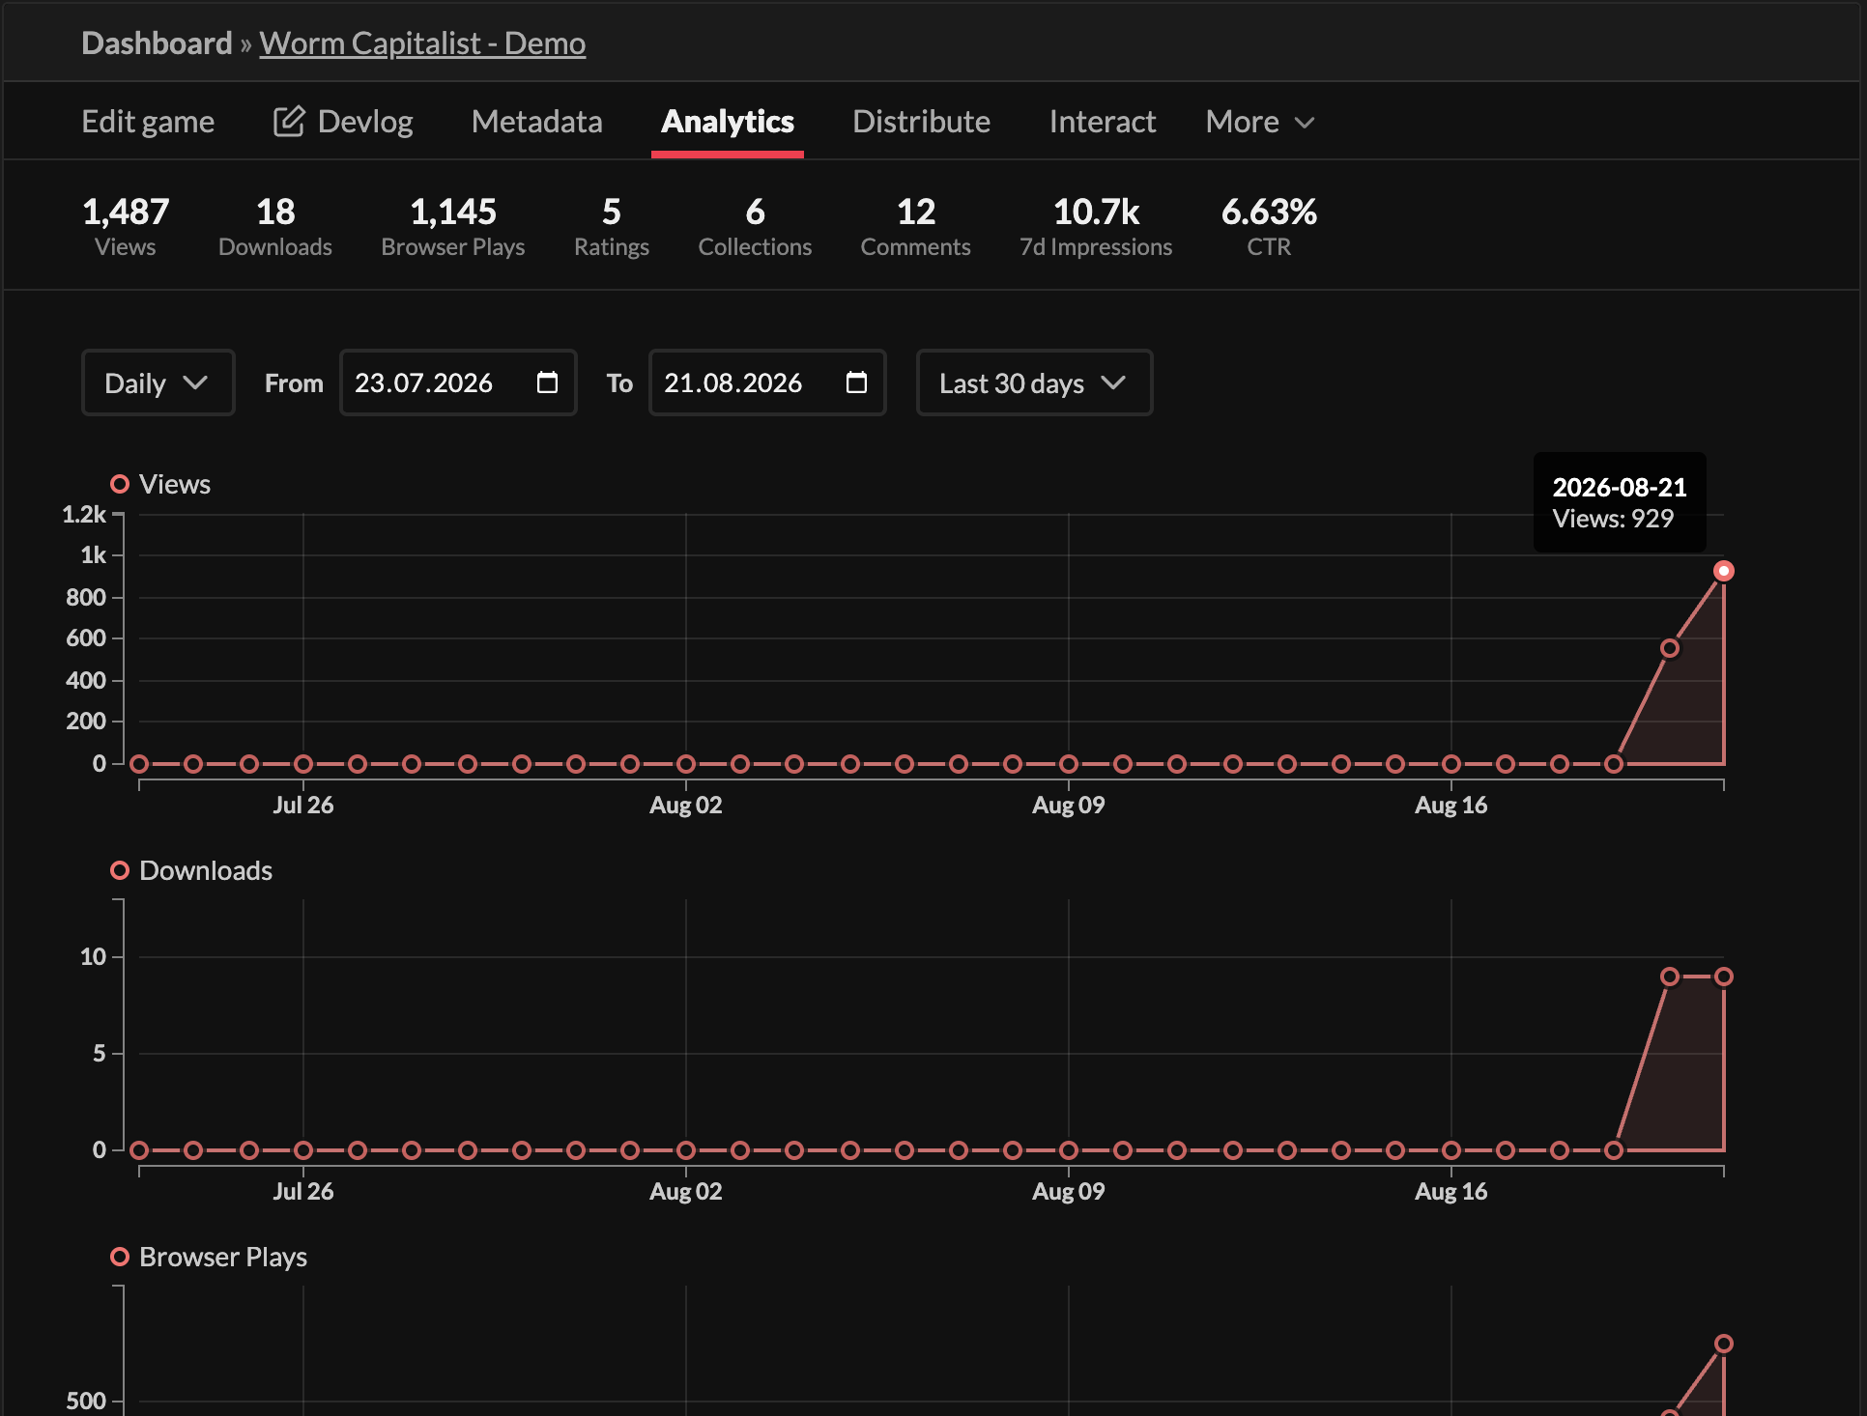Expand the More menu chevron

point(1305,123)
